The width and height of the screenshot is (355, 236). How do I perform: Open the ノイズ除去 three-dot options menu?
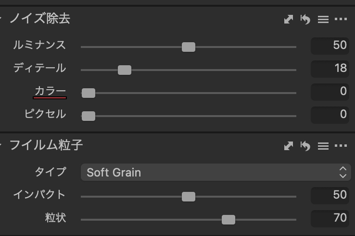tap(341, 19)
